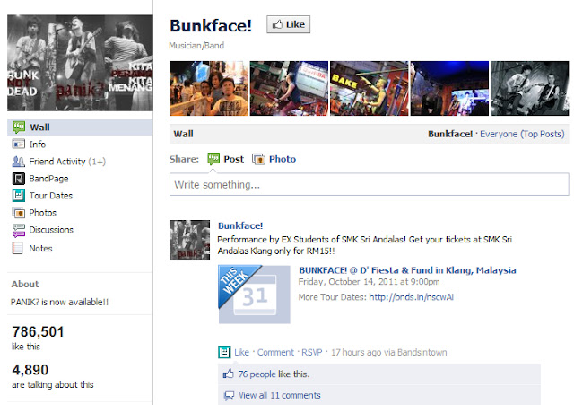Image resolution: width=574 pixels, height=405 pixels.
Task: Click Like under the event post
Action: point(241,352)
